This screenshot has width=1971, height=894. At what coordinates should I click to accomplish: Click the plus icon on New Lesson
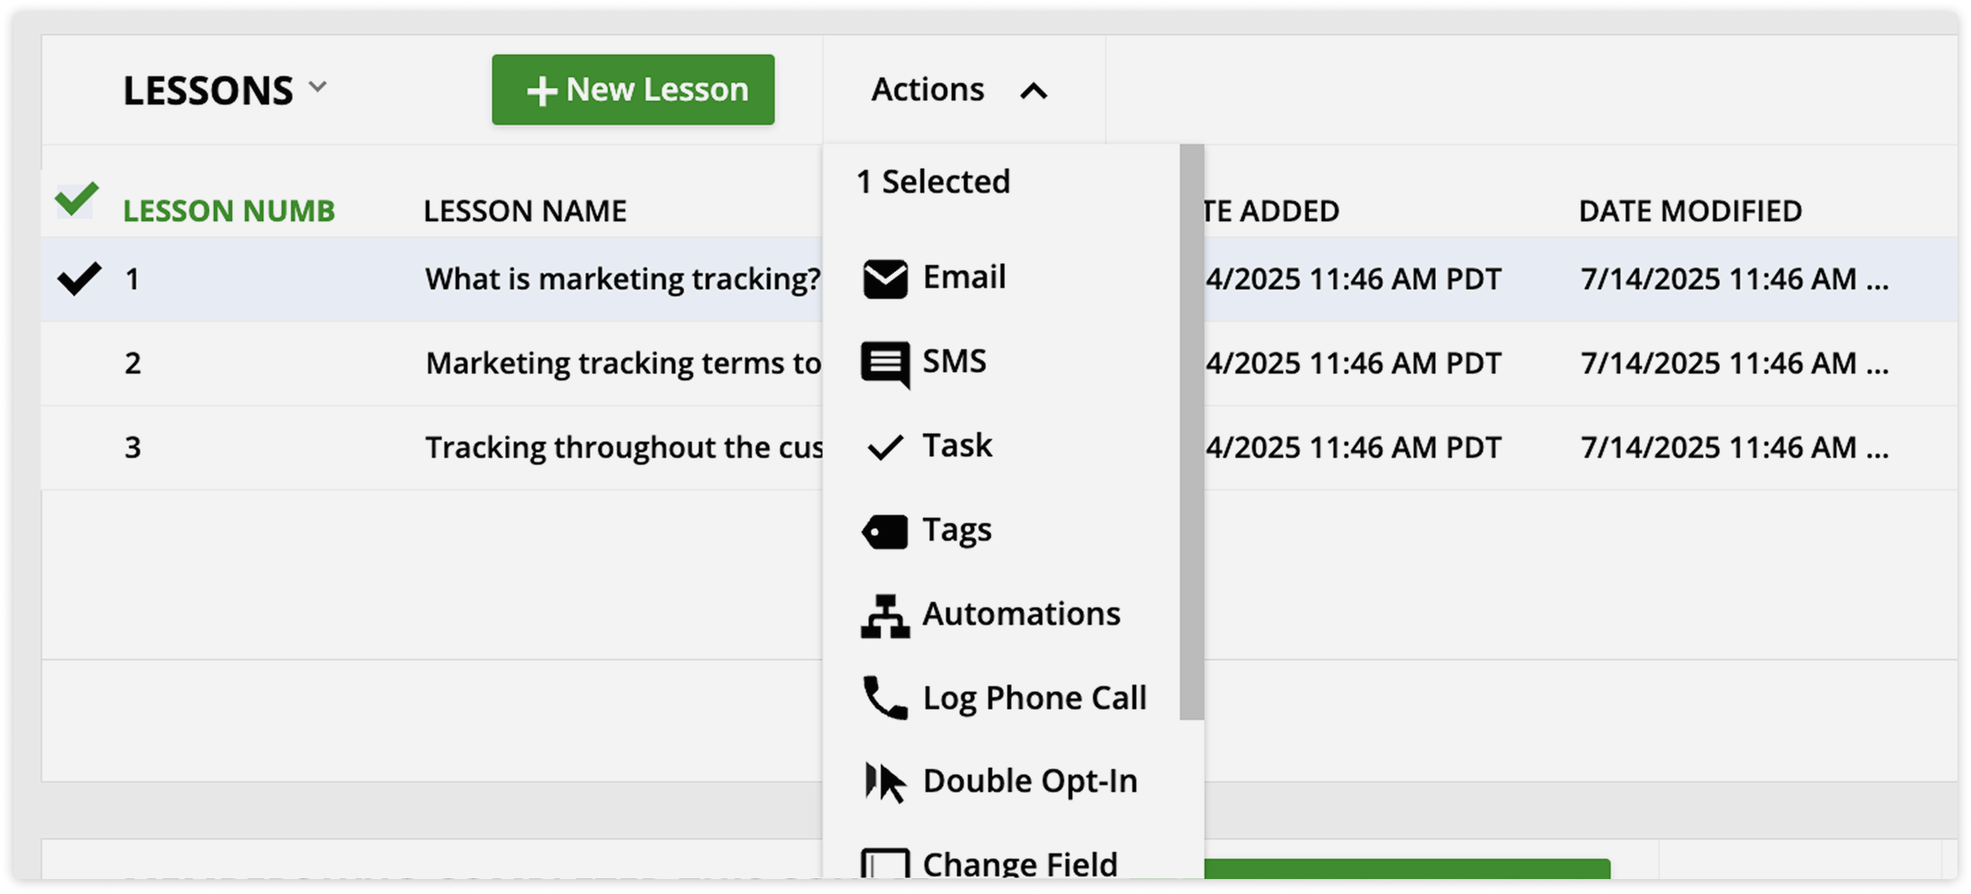click(542, 91)
